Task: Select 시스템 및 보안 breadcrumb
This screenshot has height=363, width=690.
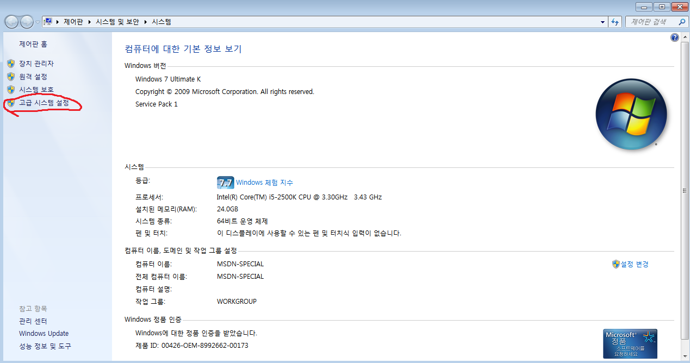Action: point(118,22)
